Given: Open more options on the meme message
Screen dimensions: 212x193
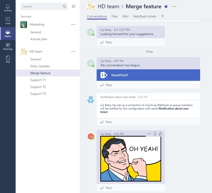Looking at the screenshot, I should [149, 134].
